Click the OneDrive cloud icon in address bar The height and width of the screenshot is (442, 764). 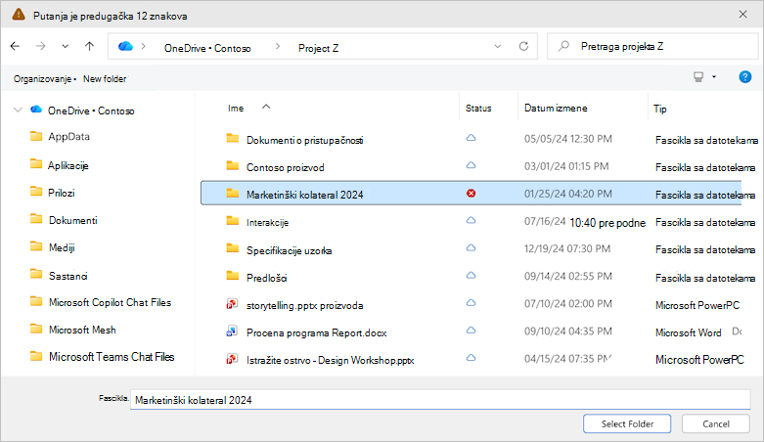[125, 46]
